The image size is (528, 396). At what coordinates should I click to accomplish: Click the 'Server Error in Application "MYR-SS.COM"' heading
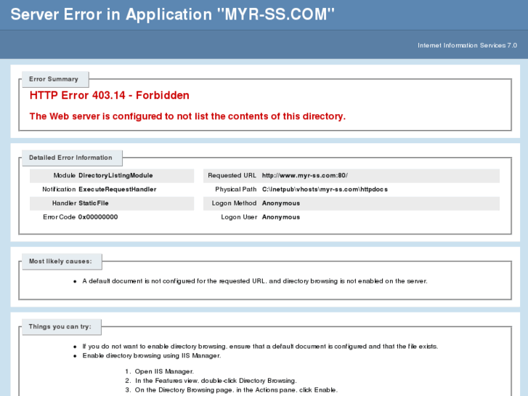[172, 15]
